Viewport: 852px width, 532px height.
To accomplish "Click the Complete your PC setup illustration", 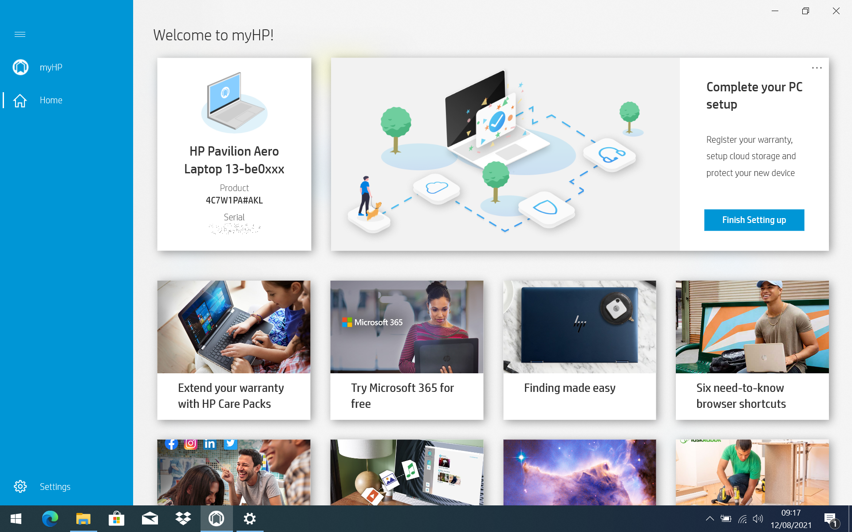I will [x=505, y=154].
